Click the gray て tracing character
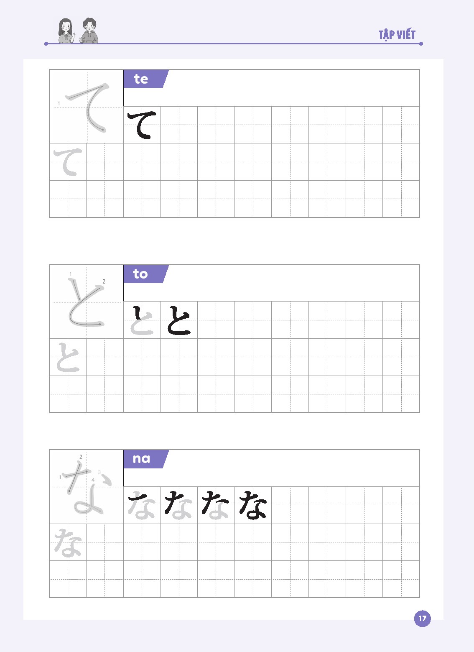This screenshot has width=474, height=652. click(x=68, y=162)
